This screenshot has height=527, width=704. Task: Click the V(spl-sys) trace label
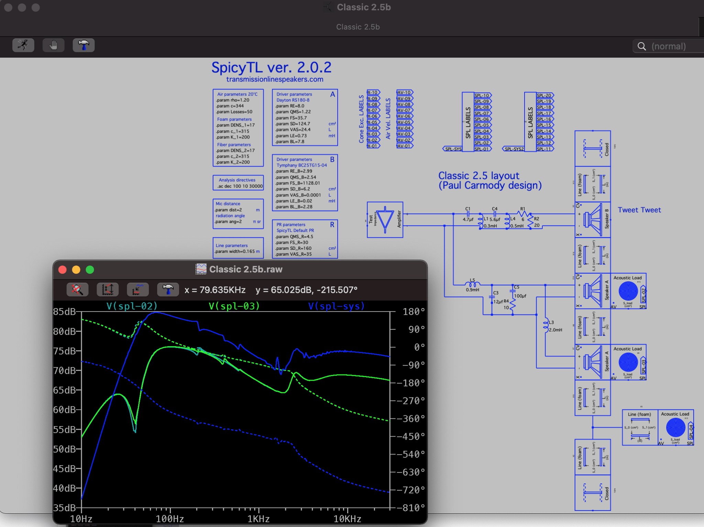tap(336, 306)
